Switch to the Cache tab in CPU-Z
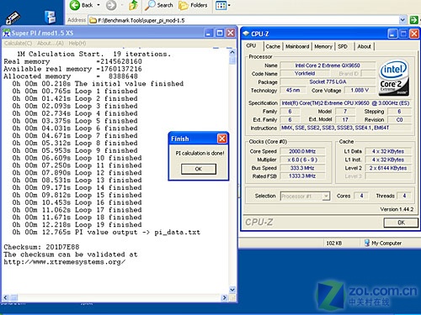Image resolution: width=421 pixels, height=315 pixels. click(x=273, y=46)
